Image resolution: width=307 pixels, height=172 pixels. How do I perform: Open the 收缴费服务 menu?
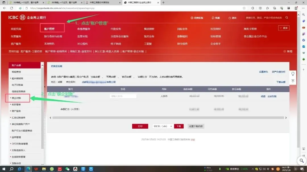[x=84, y=29]
